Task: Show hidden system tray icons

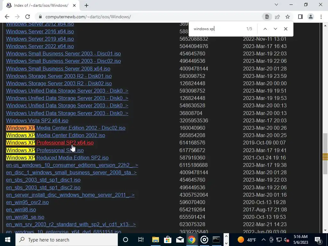Action: (264, 240)
